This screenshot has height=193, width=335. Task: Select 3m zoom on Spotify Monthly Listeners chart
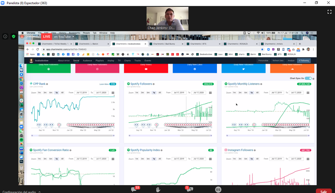240,92
